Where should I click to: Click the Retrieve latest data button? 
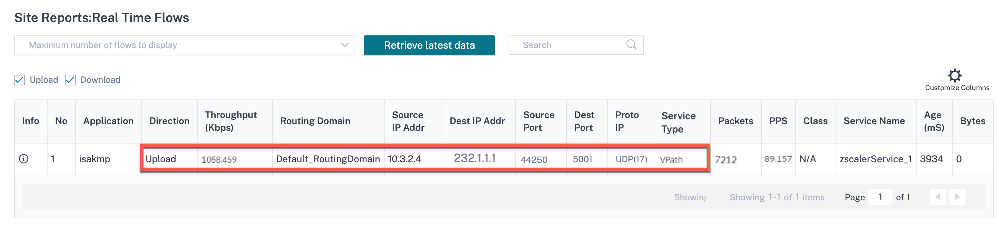[x=429, y=45]
